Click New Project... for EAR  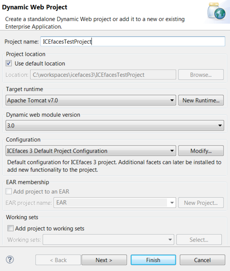coord(201,203)
